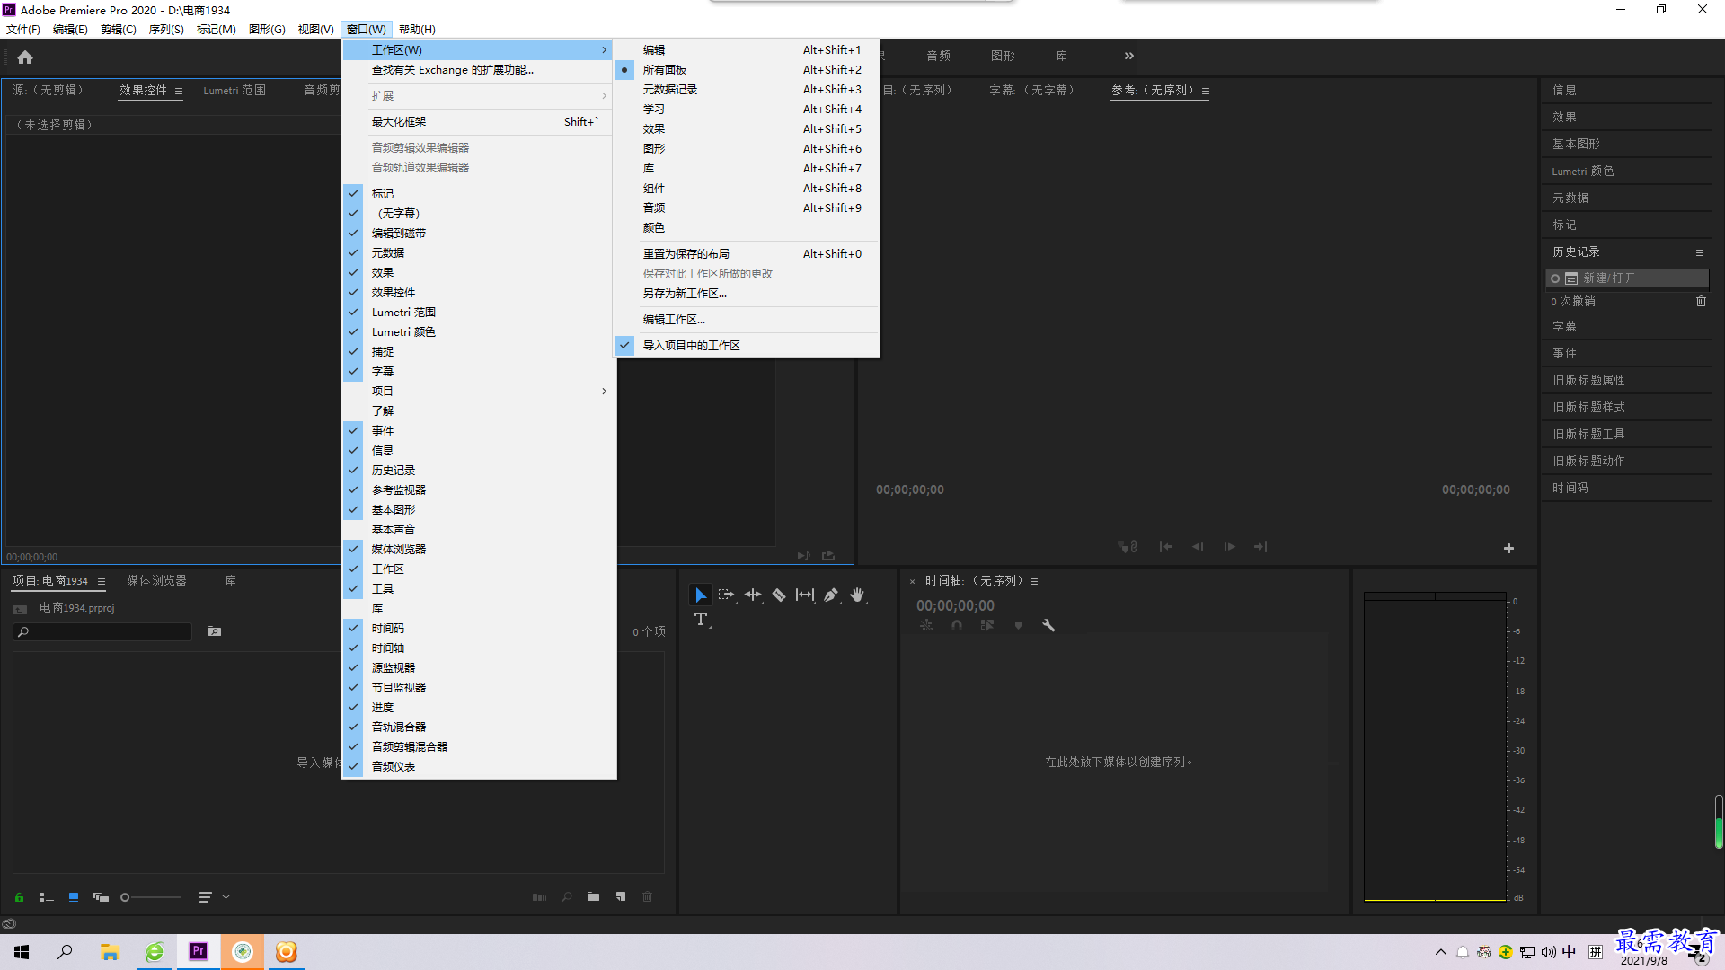Select the Type text tool
This screenshot has width=1725, height=970.
pyautogui.click(x=701, y=620)
